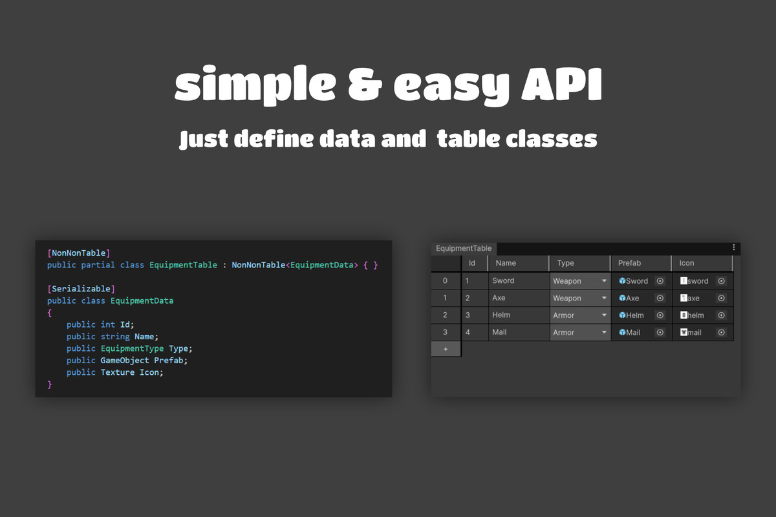This screenshot has width=776, height=517.
Task: Open the Type dropdown for Sword row
Action: tap(580, 281)
